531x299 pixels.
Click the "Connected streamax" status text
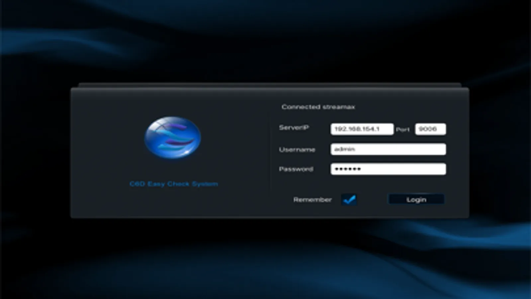[318, 107]
